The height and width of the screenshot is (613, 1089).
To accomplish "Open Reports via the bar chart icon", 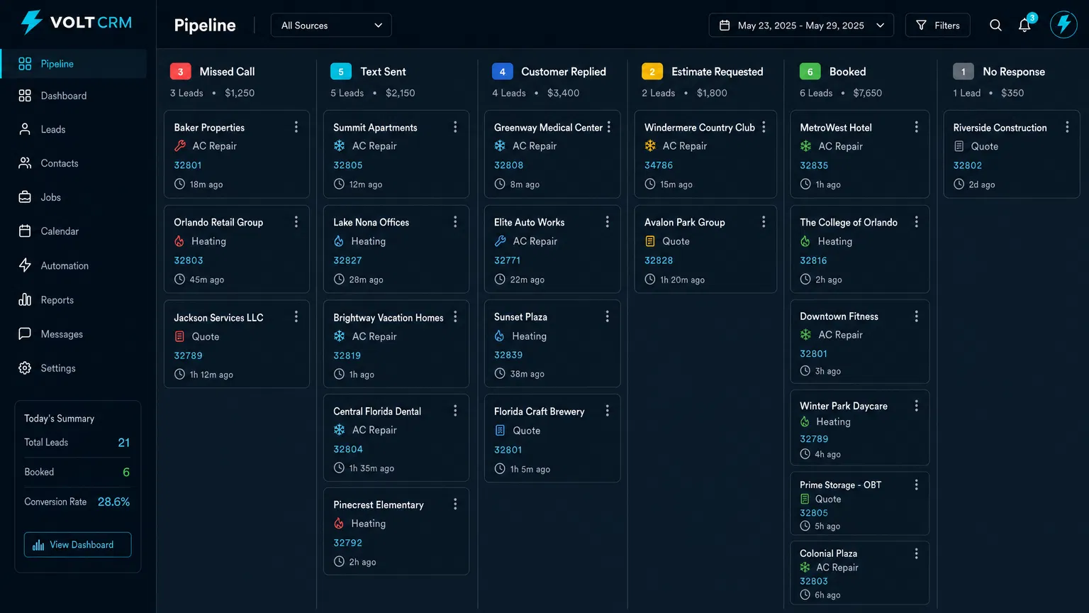I will [25, 299].
